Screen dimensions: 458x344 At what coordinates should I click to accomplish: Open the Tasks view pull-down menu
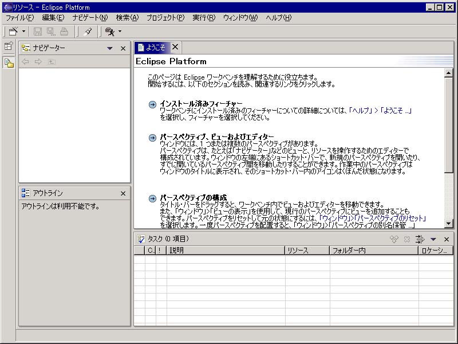(x=433, y=239)
